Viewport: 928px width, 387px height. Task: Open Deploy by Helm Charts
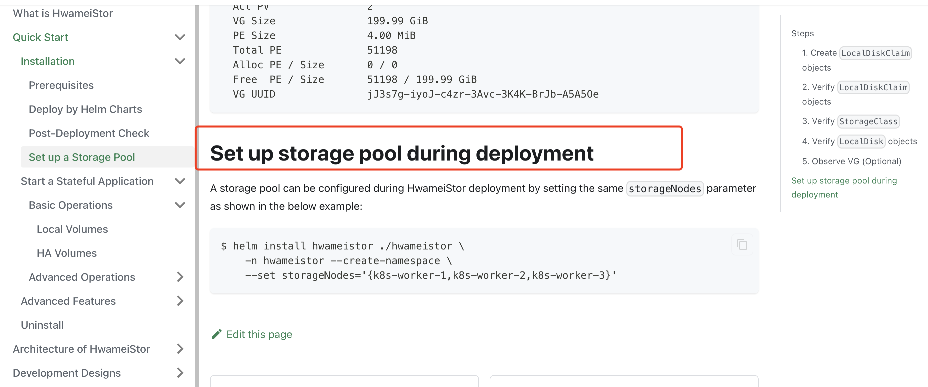(x=85, y=109)
